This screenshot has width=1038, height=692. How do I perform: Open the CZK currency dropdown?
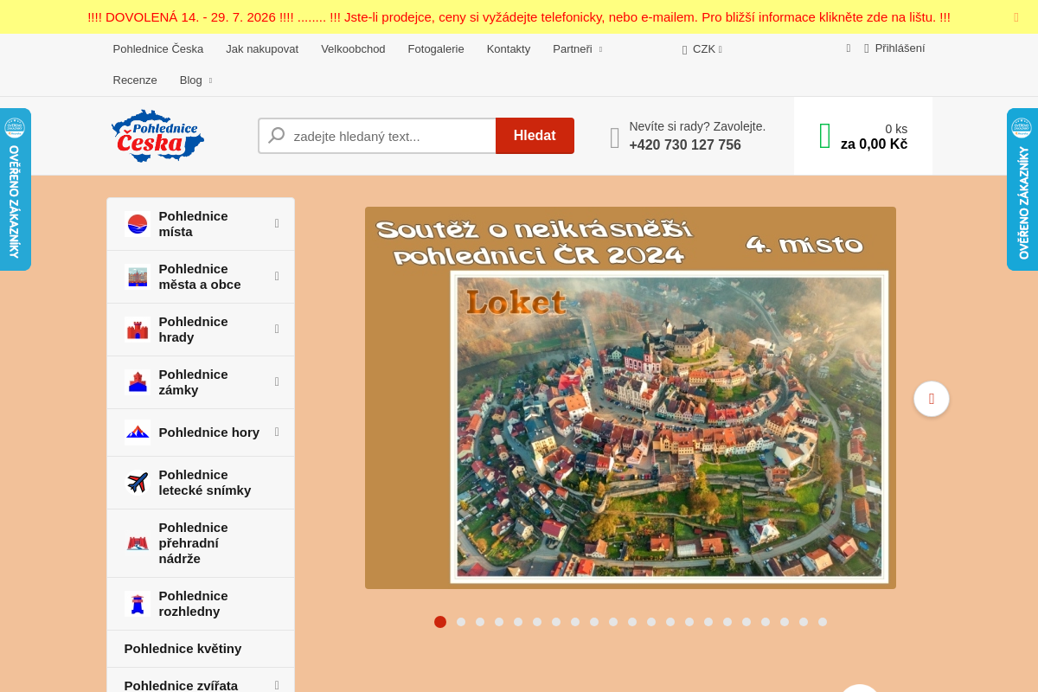click(x=702, y=49)
